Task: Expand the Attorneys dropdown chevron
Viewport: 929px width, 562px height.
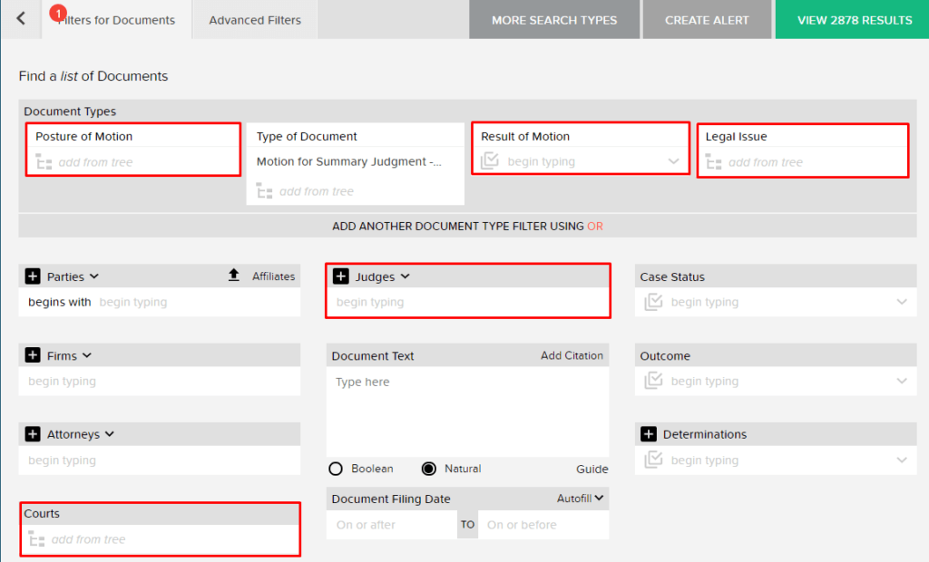Action: 110,434
